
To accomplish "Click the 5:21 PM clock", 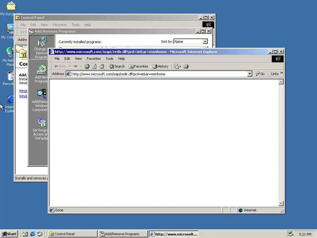I will [x=305, y=234].
